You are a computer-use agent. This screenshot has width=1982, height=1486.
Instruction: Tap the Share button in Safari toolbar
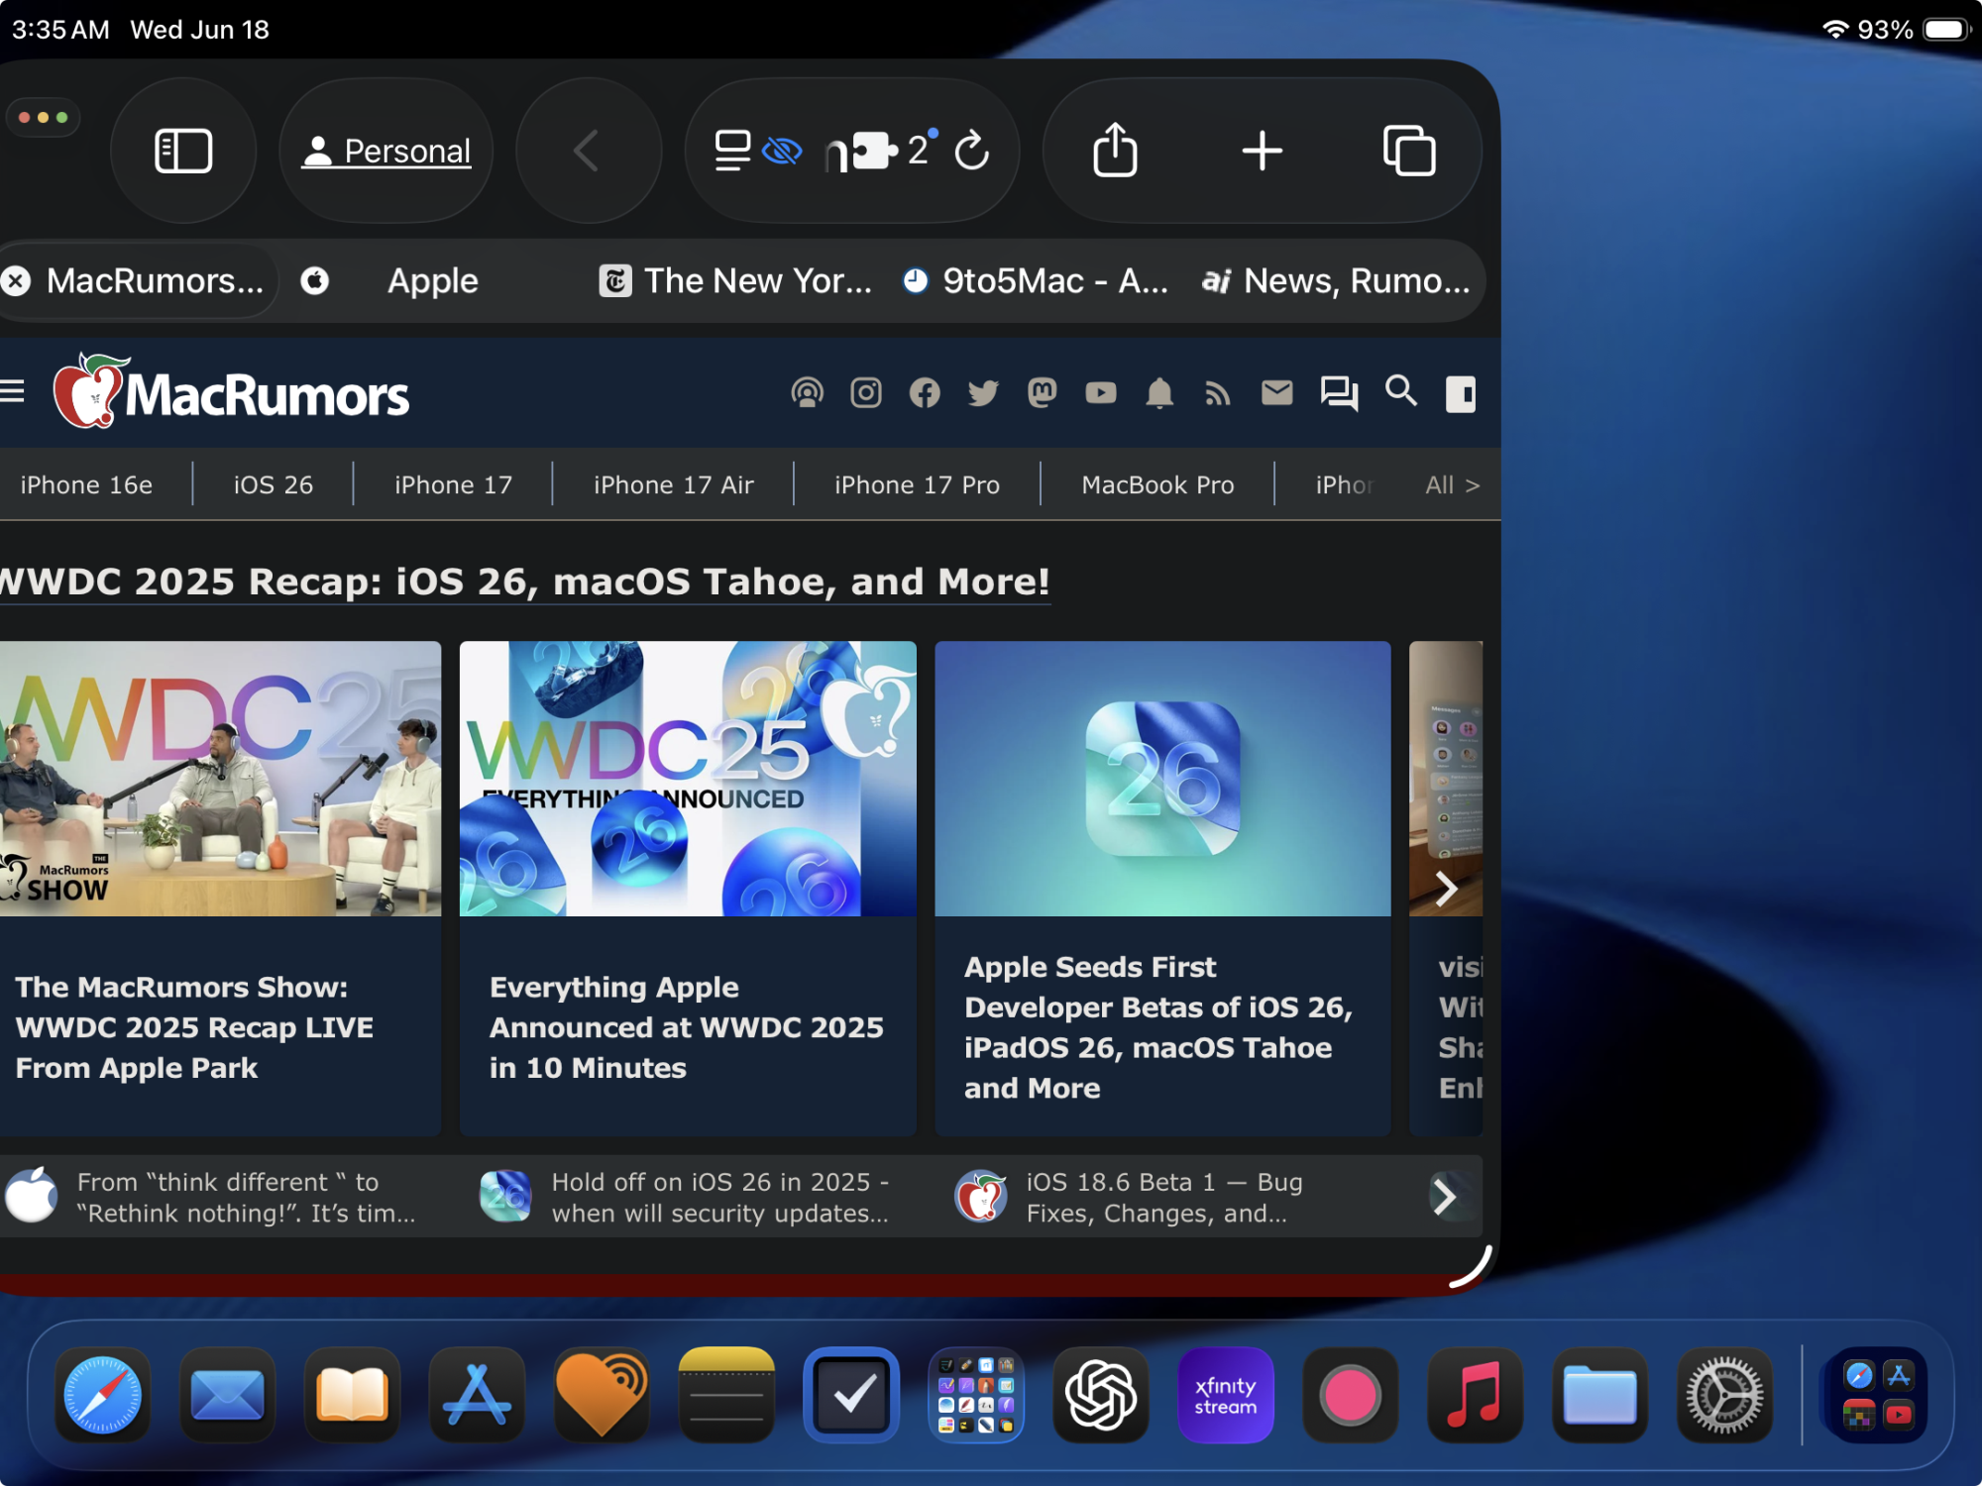coord(1115,152)
